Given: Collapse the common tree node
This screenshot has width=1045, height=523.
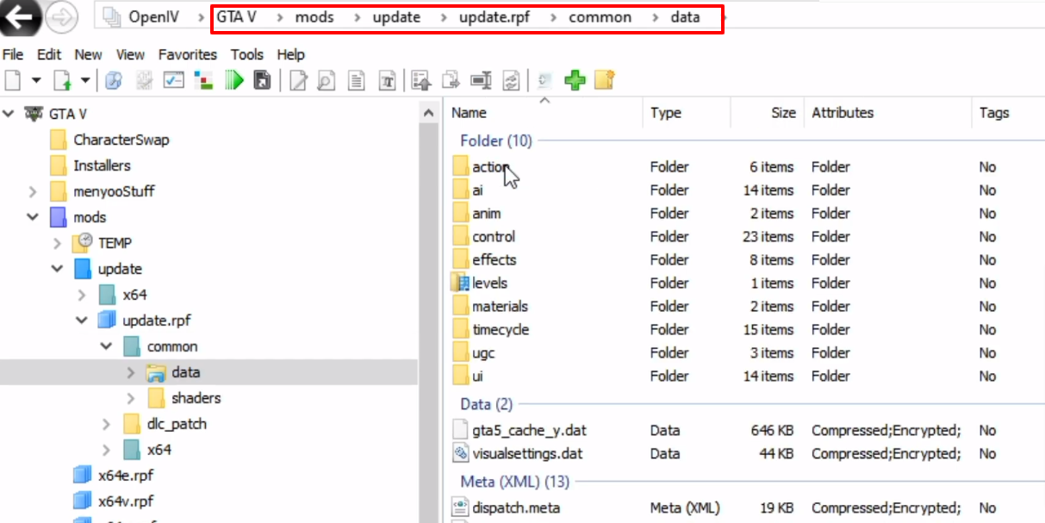Looking at the screenshot, I should pyautogui.click(x=106, y=346).
